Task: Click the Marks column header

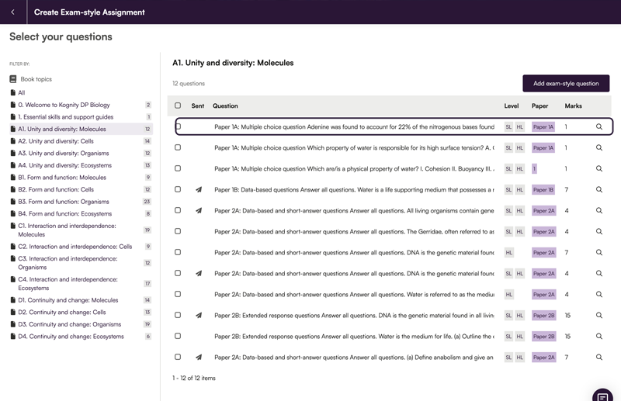Action: click(x=573, y=105)
